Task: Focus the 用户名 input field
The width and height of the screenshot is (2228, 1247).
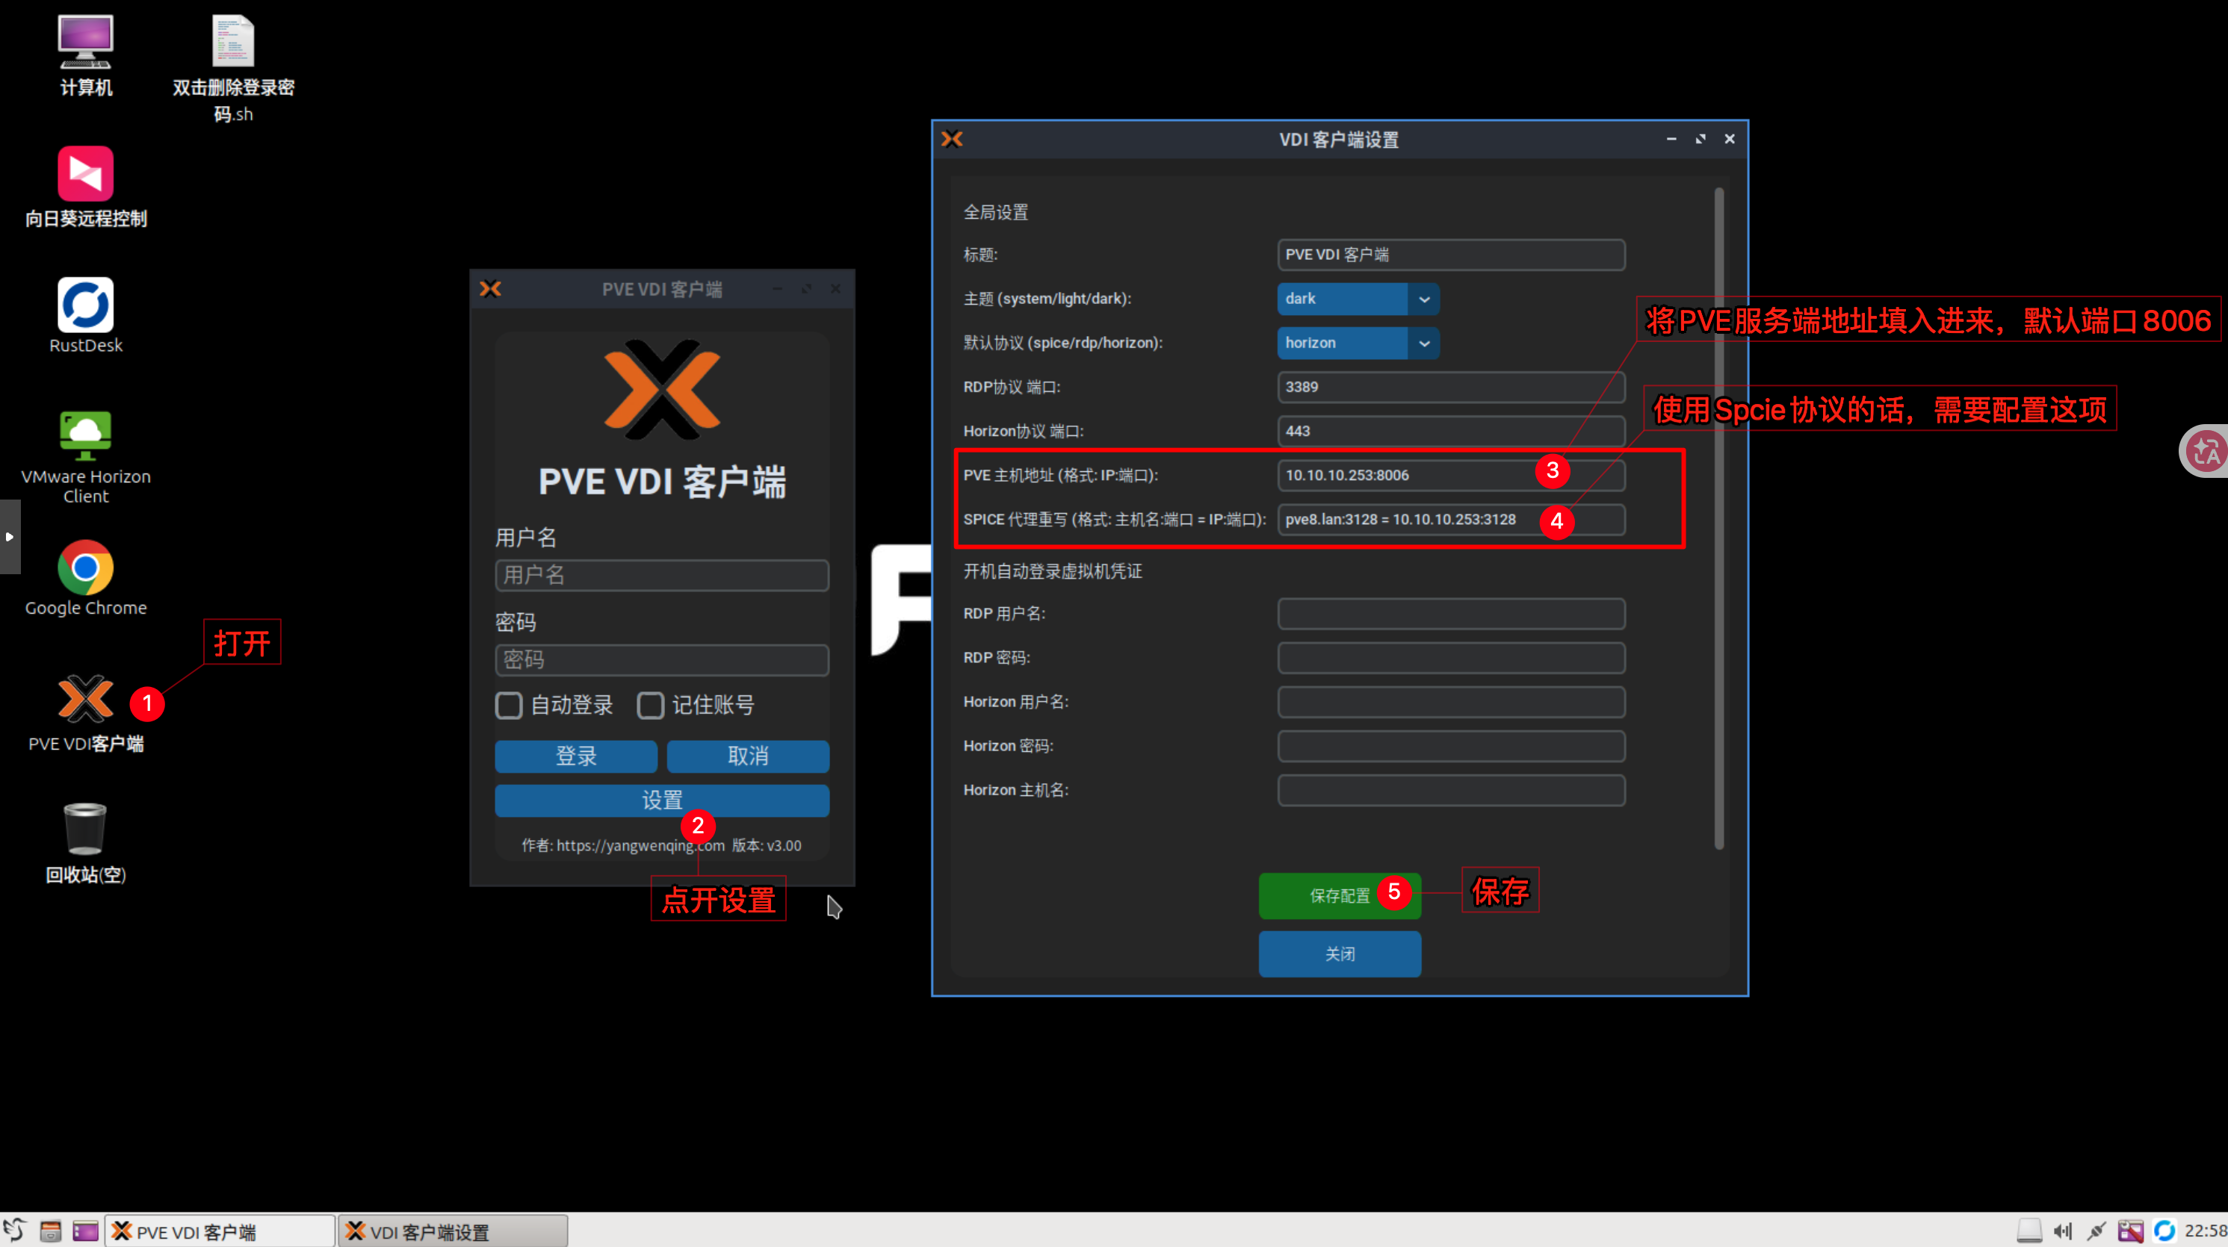Action: [663, 576]
